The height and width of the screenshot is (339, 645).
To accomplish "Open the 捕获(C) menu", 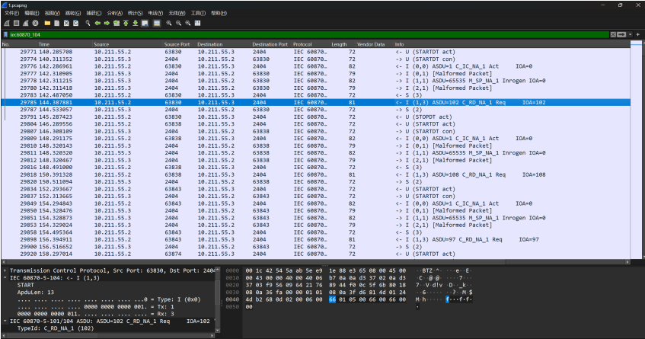I will (x=94, y=13).
